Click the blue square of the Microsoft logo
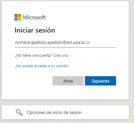This screenshot has height=123, width=134. coord(16,19)
